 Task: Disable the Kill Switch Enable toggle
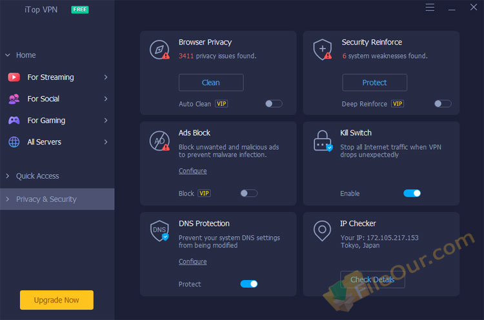[412, 193]
